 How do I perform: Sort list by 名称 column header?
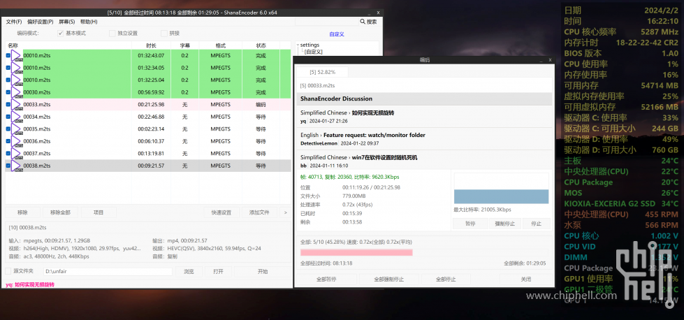click(x=68, y=45)
